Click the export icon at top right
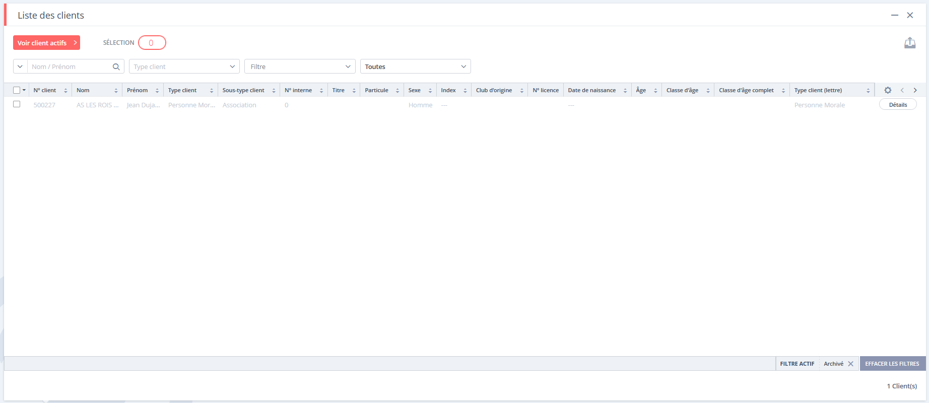This screenshot has width=929, height=403. (x=910, y=43)
